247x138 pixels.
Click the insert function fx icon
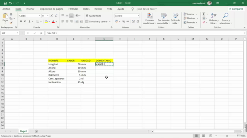(41, 33)
